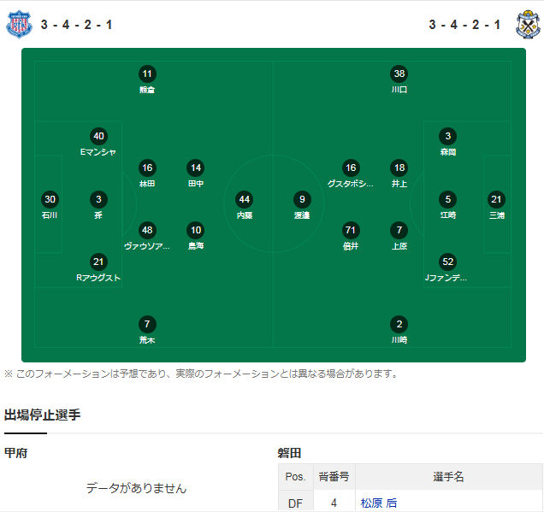Click player number 71 marker
The height and width of the screenshot is (512, 544).
[x=350, y=230]
